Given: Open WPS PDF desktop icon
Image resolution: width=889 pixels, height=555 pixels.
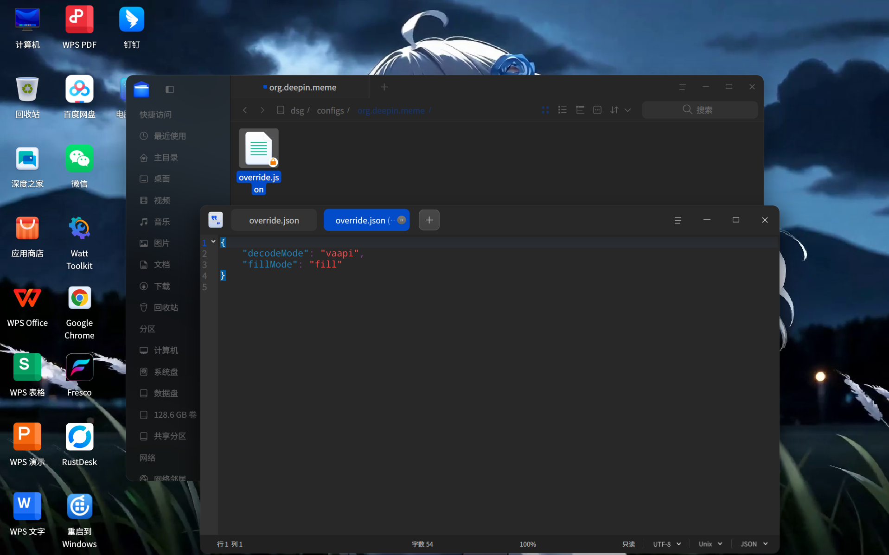Looking at the screenshot, I should click(x=79, y=27).
